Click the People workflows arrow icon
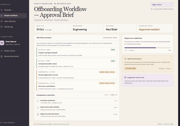 point(2,16)
